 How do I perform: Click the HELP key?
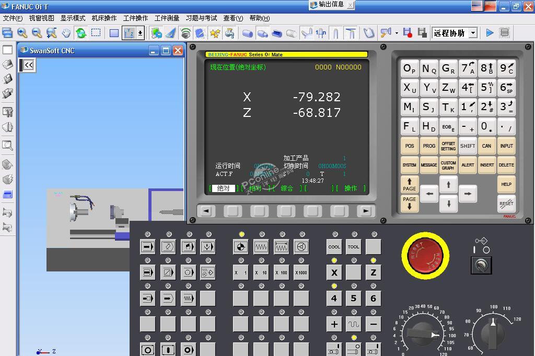tap(506, 184)
